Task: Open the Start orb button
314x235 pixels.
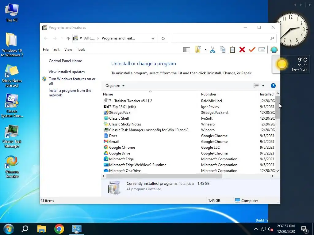Action: (x=9, y=229)
